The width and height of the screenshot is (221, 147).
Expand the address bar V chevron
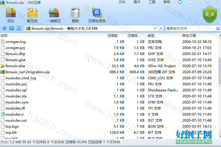click(155, 28)
